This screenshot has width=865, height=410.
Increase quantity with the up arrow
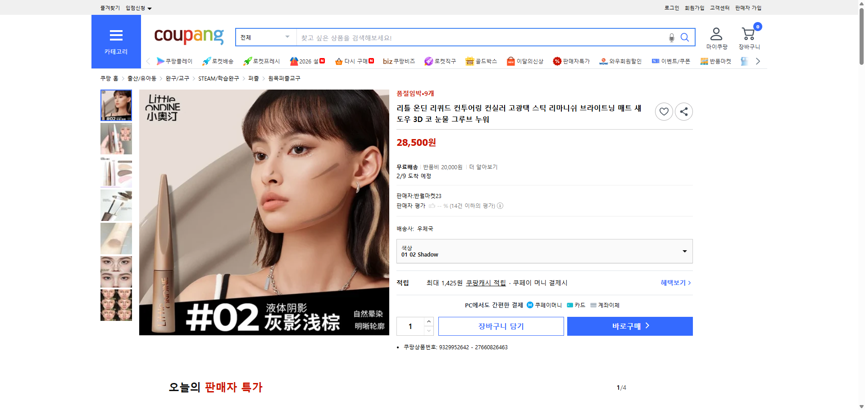(428, 321)
